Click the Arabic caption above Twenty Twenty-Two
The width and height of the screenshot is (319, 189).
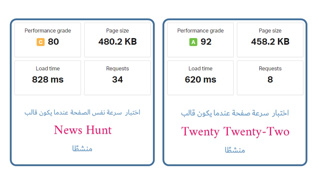click(235, 113)
